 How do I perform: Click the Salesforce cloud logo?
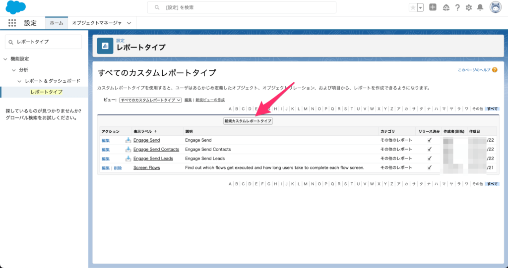[x=15, y=7]
